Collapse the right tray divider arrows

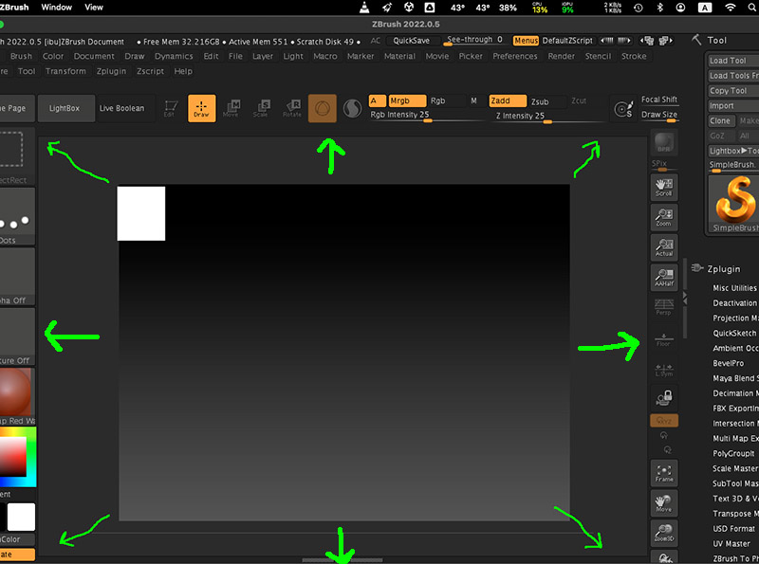click(x=685, y=298)
